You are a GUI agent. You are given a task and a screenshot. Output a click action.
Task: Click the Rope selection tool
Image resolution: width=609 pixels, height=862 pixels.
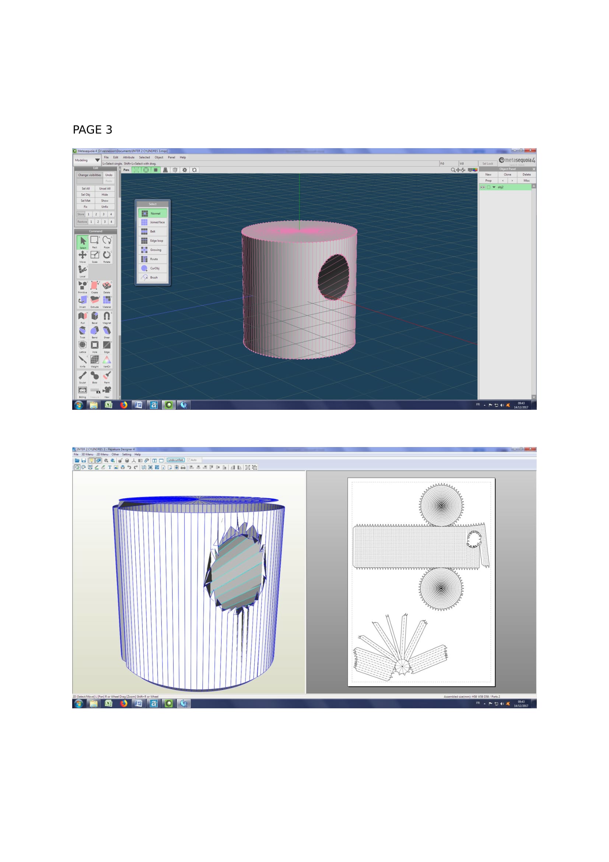click(107, 241)
